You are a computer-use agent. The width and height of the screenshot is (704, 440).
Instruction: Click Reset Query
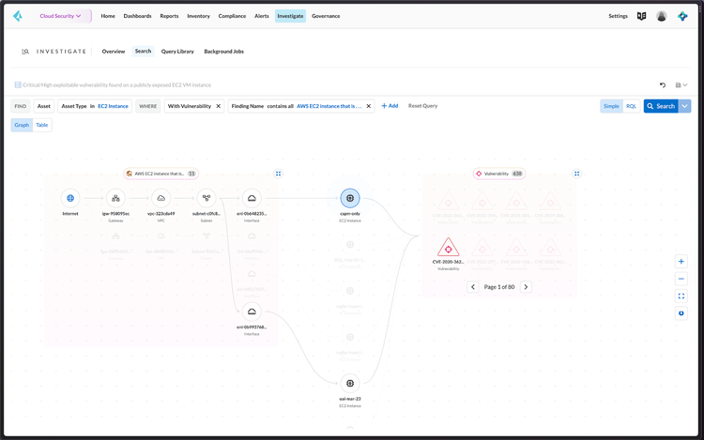(x=423, y=106)
